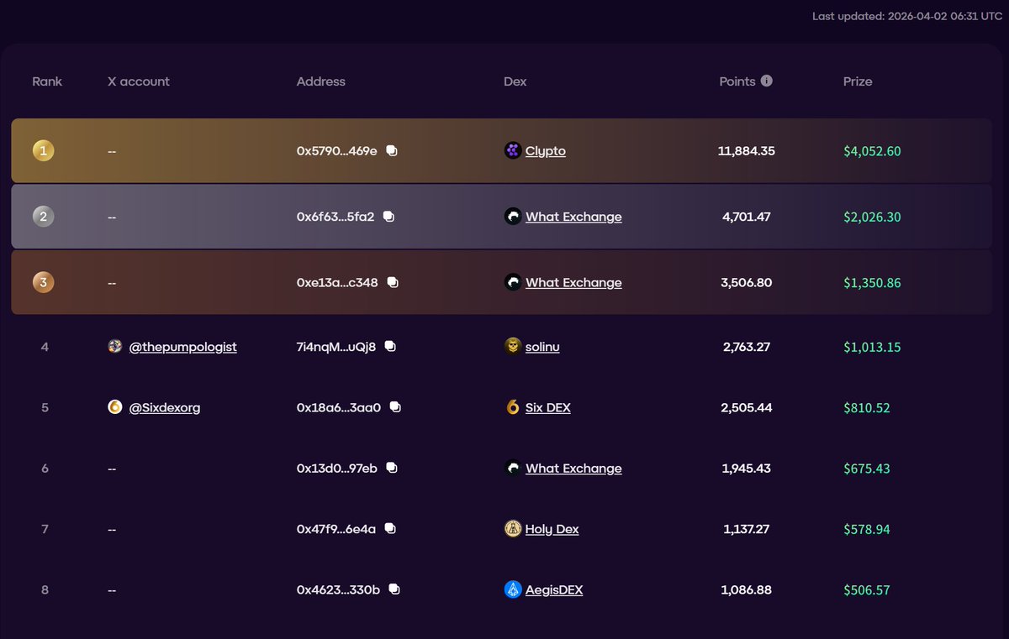Viewport: 1009px width, 639px height.
Task: Click the silver rank 2 medal
Action: 43,217
